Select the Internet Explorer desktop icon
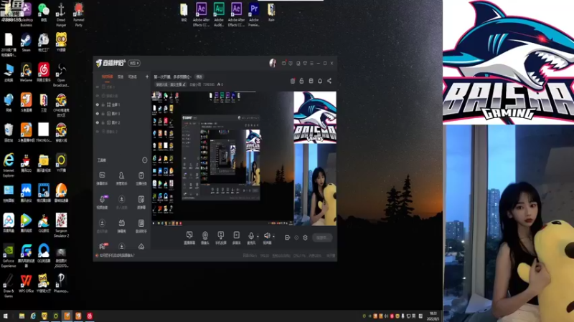 [x=9, y=165]
